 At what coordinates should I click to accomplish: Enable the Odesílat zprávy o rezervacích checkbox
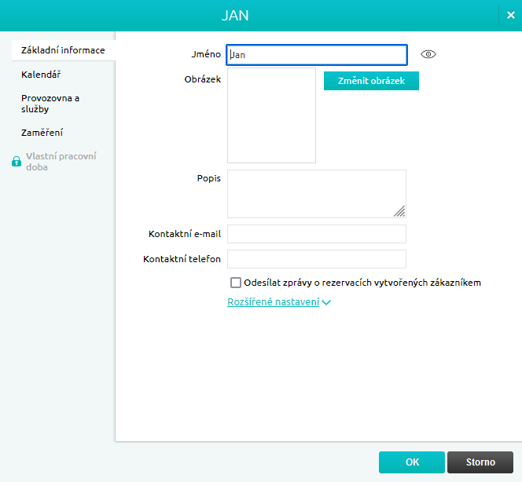tap(236, 283)
